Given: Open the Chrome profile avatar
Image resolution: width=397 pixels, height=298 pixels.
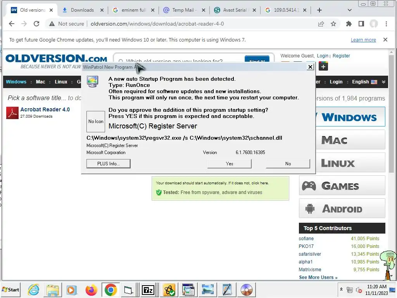Looking at the screenshot, I should click(374, 24).
